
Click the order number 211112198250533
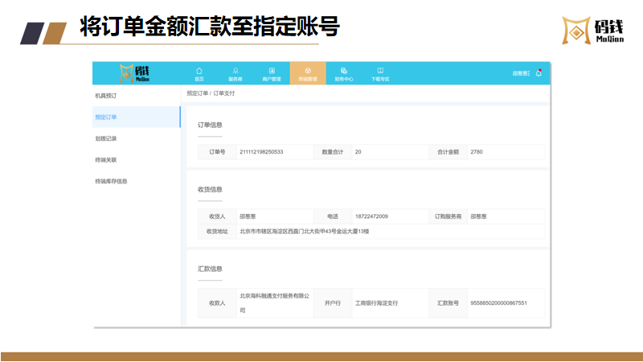pyautogui.click(x=261, y=151)
